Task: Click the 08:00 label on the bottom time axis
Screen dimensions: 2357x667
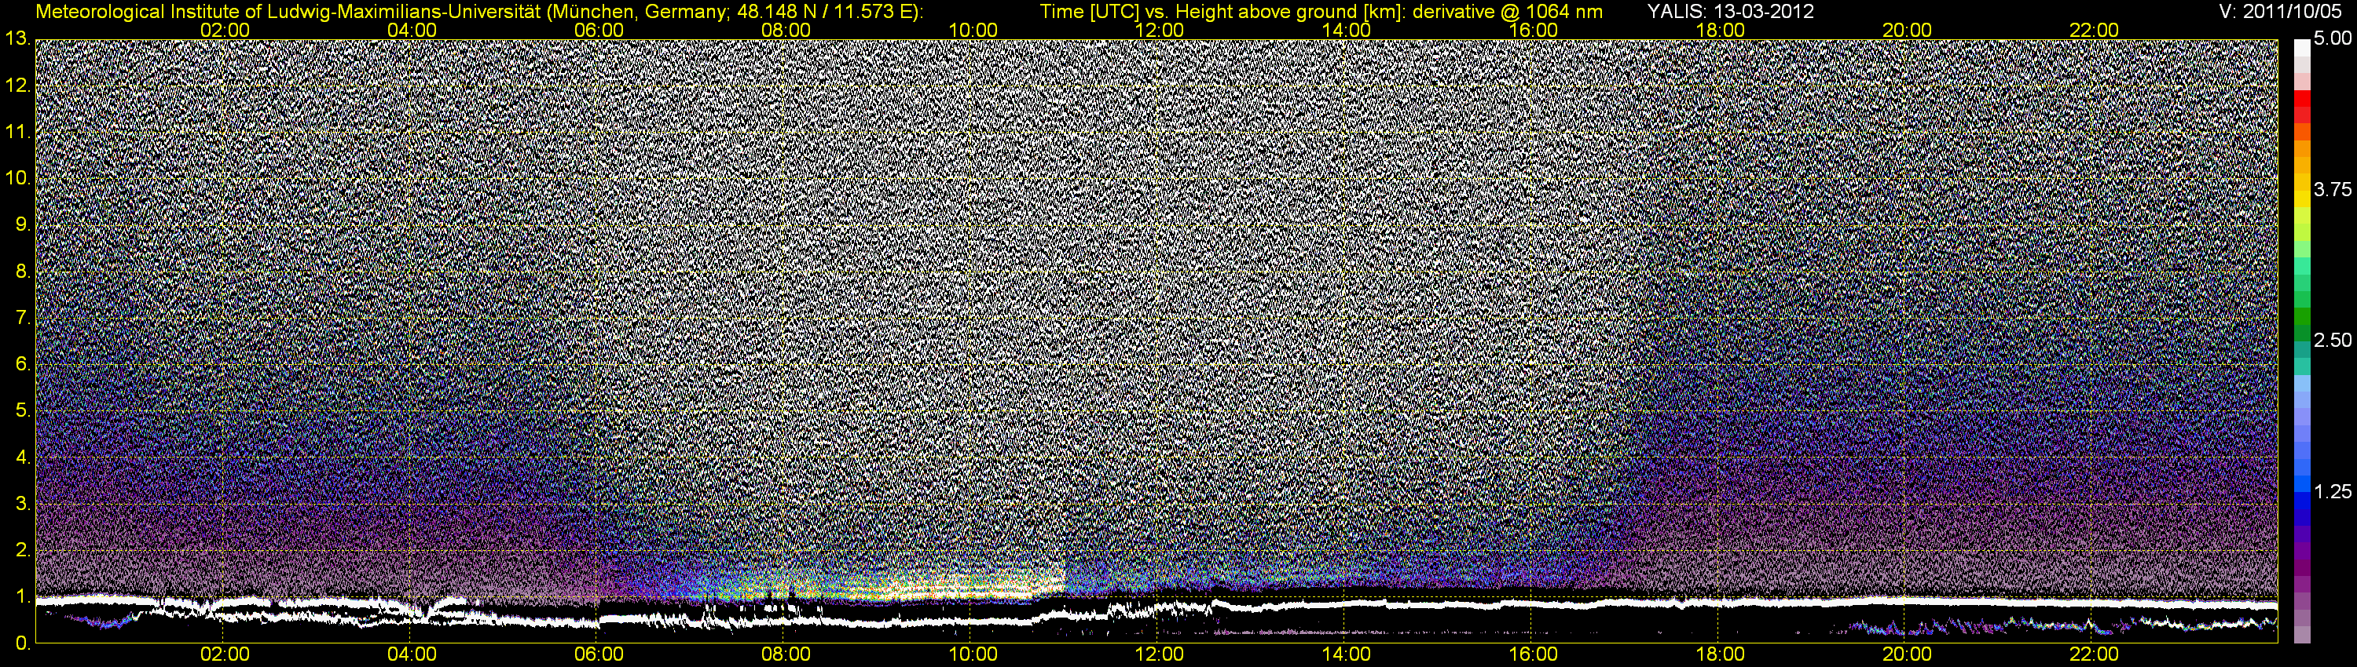Action: tap(786, 654)
